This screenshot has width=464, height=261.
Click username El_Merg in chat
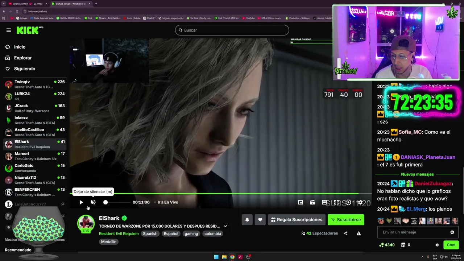(x=416, y=209)
